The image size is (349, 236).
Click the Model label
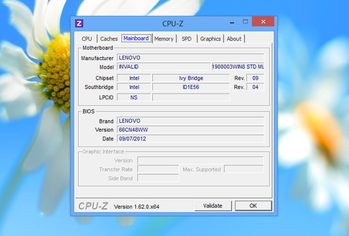point(106,67)
